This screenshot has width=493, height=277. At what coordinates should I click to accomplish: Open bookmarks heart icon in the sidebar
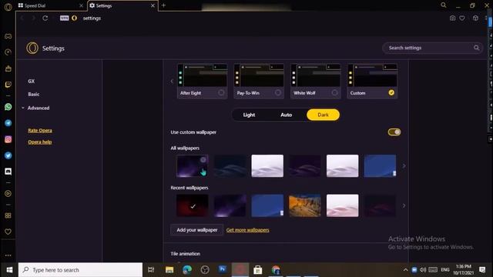(8, 232)
